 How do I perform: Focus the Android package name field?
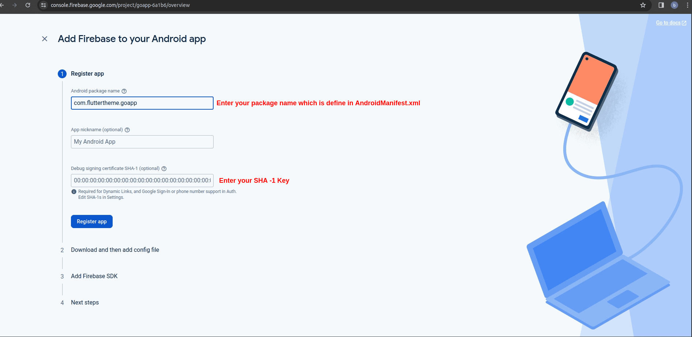142,103
